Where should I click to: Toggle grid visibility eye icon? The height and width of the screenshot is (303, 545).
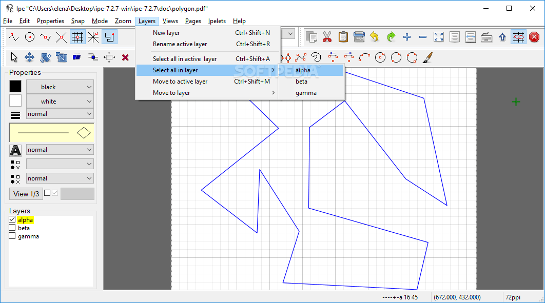pos(518,37)
